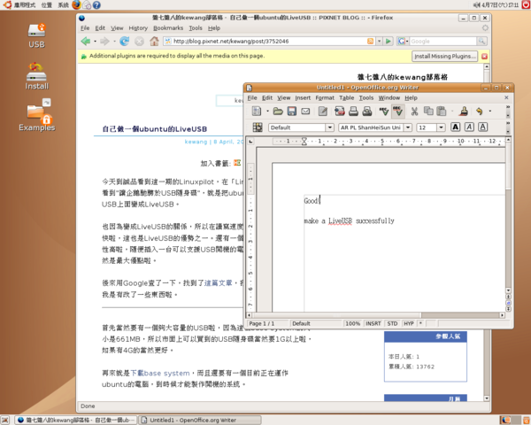Open Writer Insert menu

click(303, 98)
